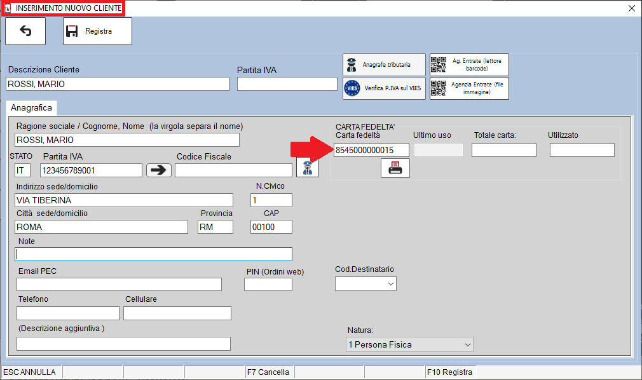Click the back arrow button

point(25,31)
